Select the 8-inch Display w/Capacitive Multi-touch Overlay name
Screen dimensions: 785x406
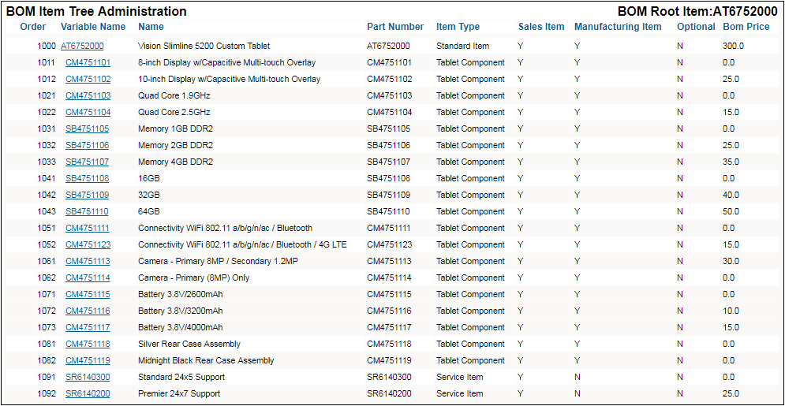click(226, 62)
